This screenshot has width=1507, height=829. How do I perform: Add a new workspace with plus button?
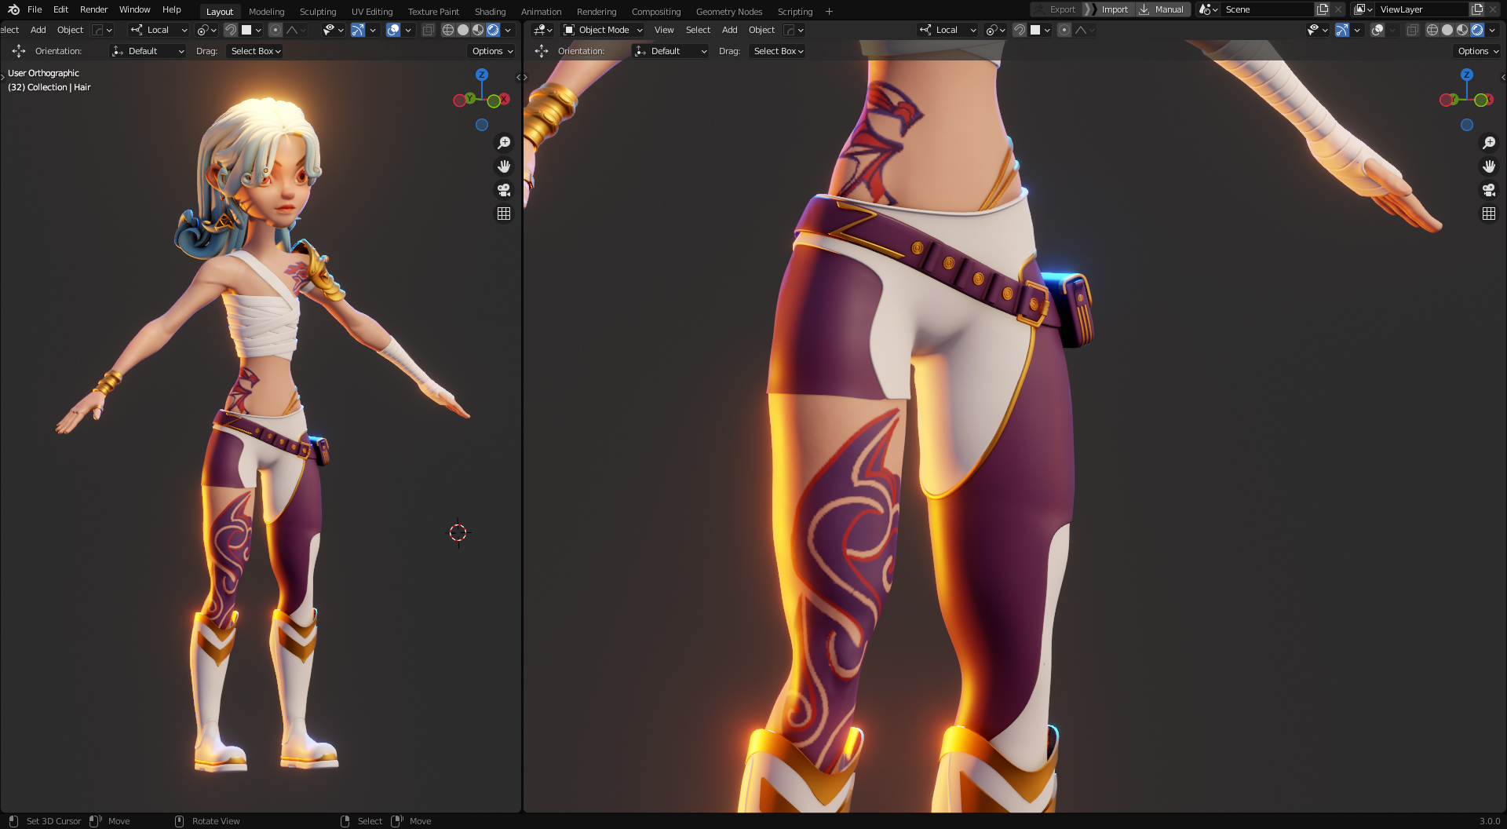tap(829, 12)
